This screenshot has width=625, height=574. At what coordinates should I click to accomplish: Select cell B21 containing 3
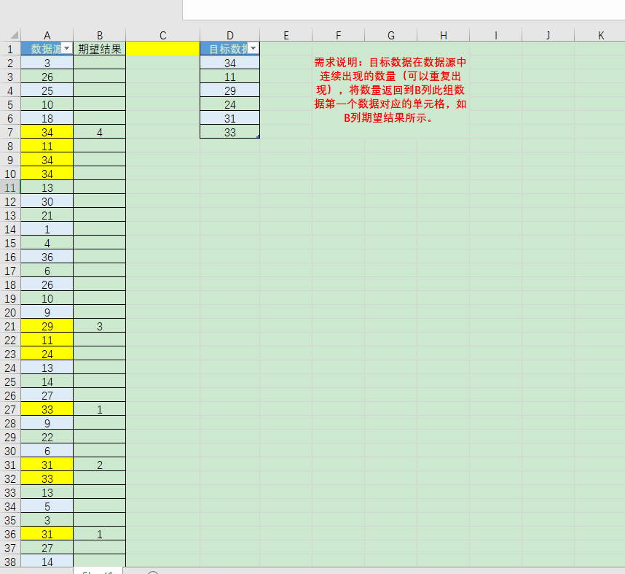click(x=99, y=326)
